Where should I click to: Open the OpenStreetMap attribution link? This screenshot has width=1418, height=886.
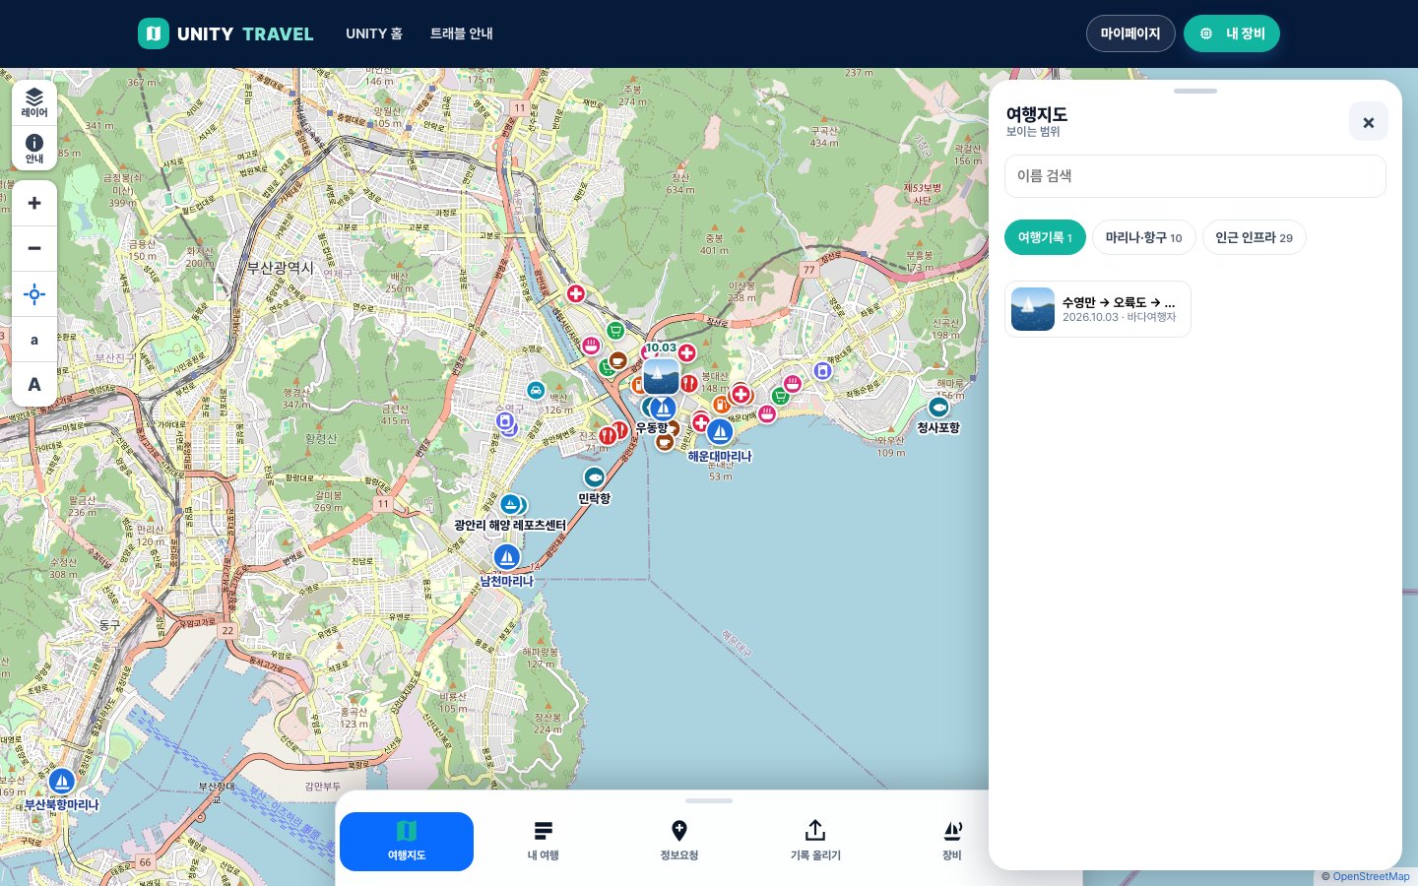tap(1371, 876)
